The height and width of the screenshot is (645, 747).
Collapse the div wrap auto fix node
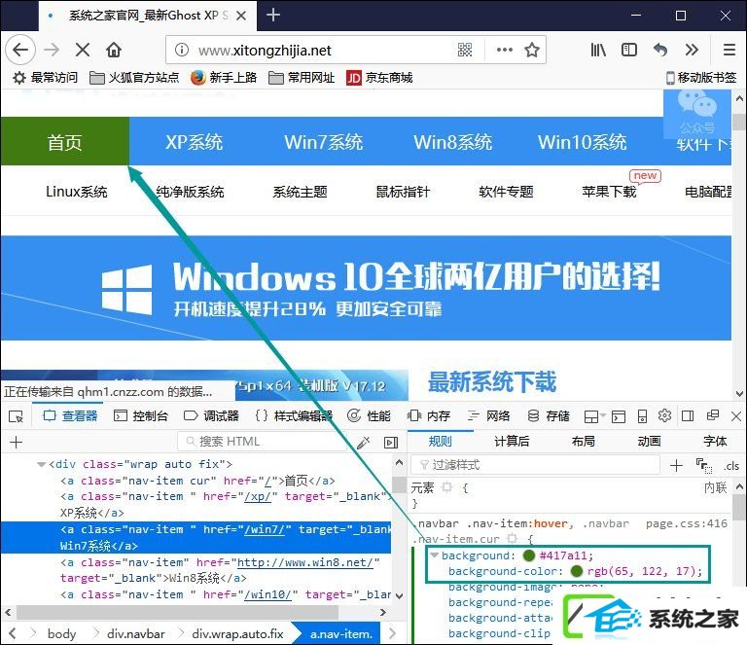pos(42,464)
